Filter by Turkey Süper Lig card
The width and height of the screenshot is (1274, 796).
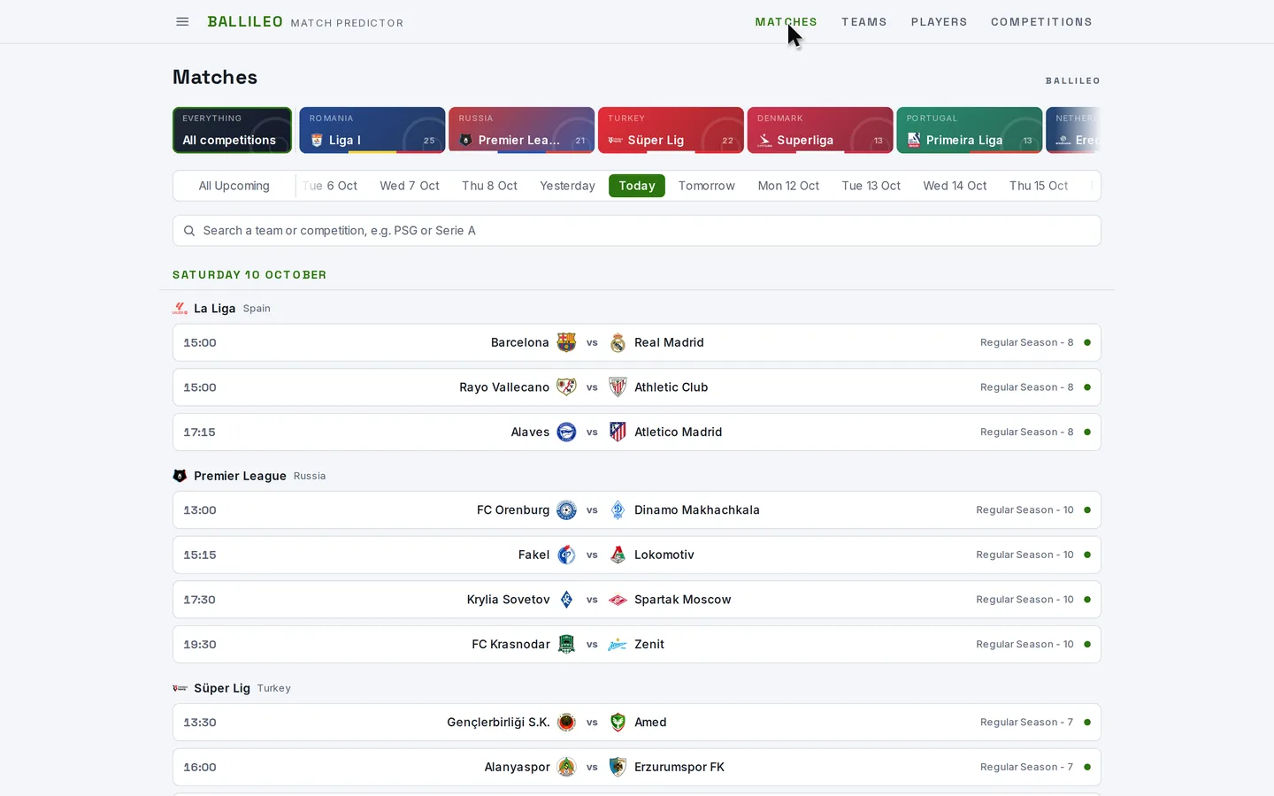click(x=671, y=130)
